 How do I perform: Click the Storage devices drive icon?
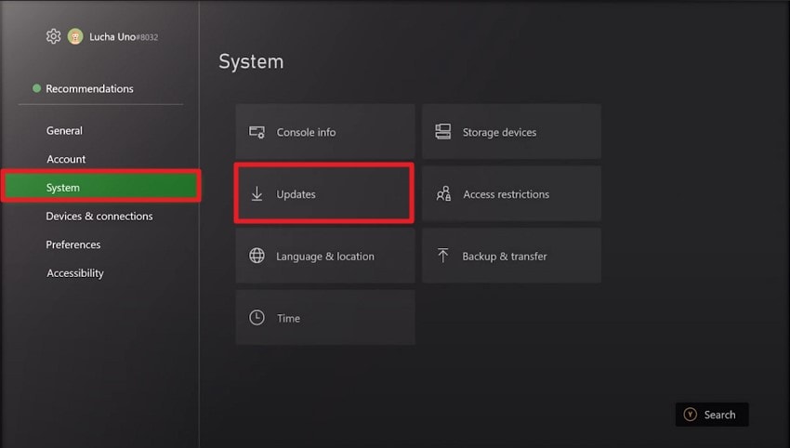(442, 132)
